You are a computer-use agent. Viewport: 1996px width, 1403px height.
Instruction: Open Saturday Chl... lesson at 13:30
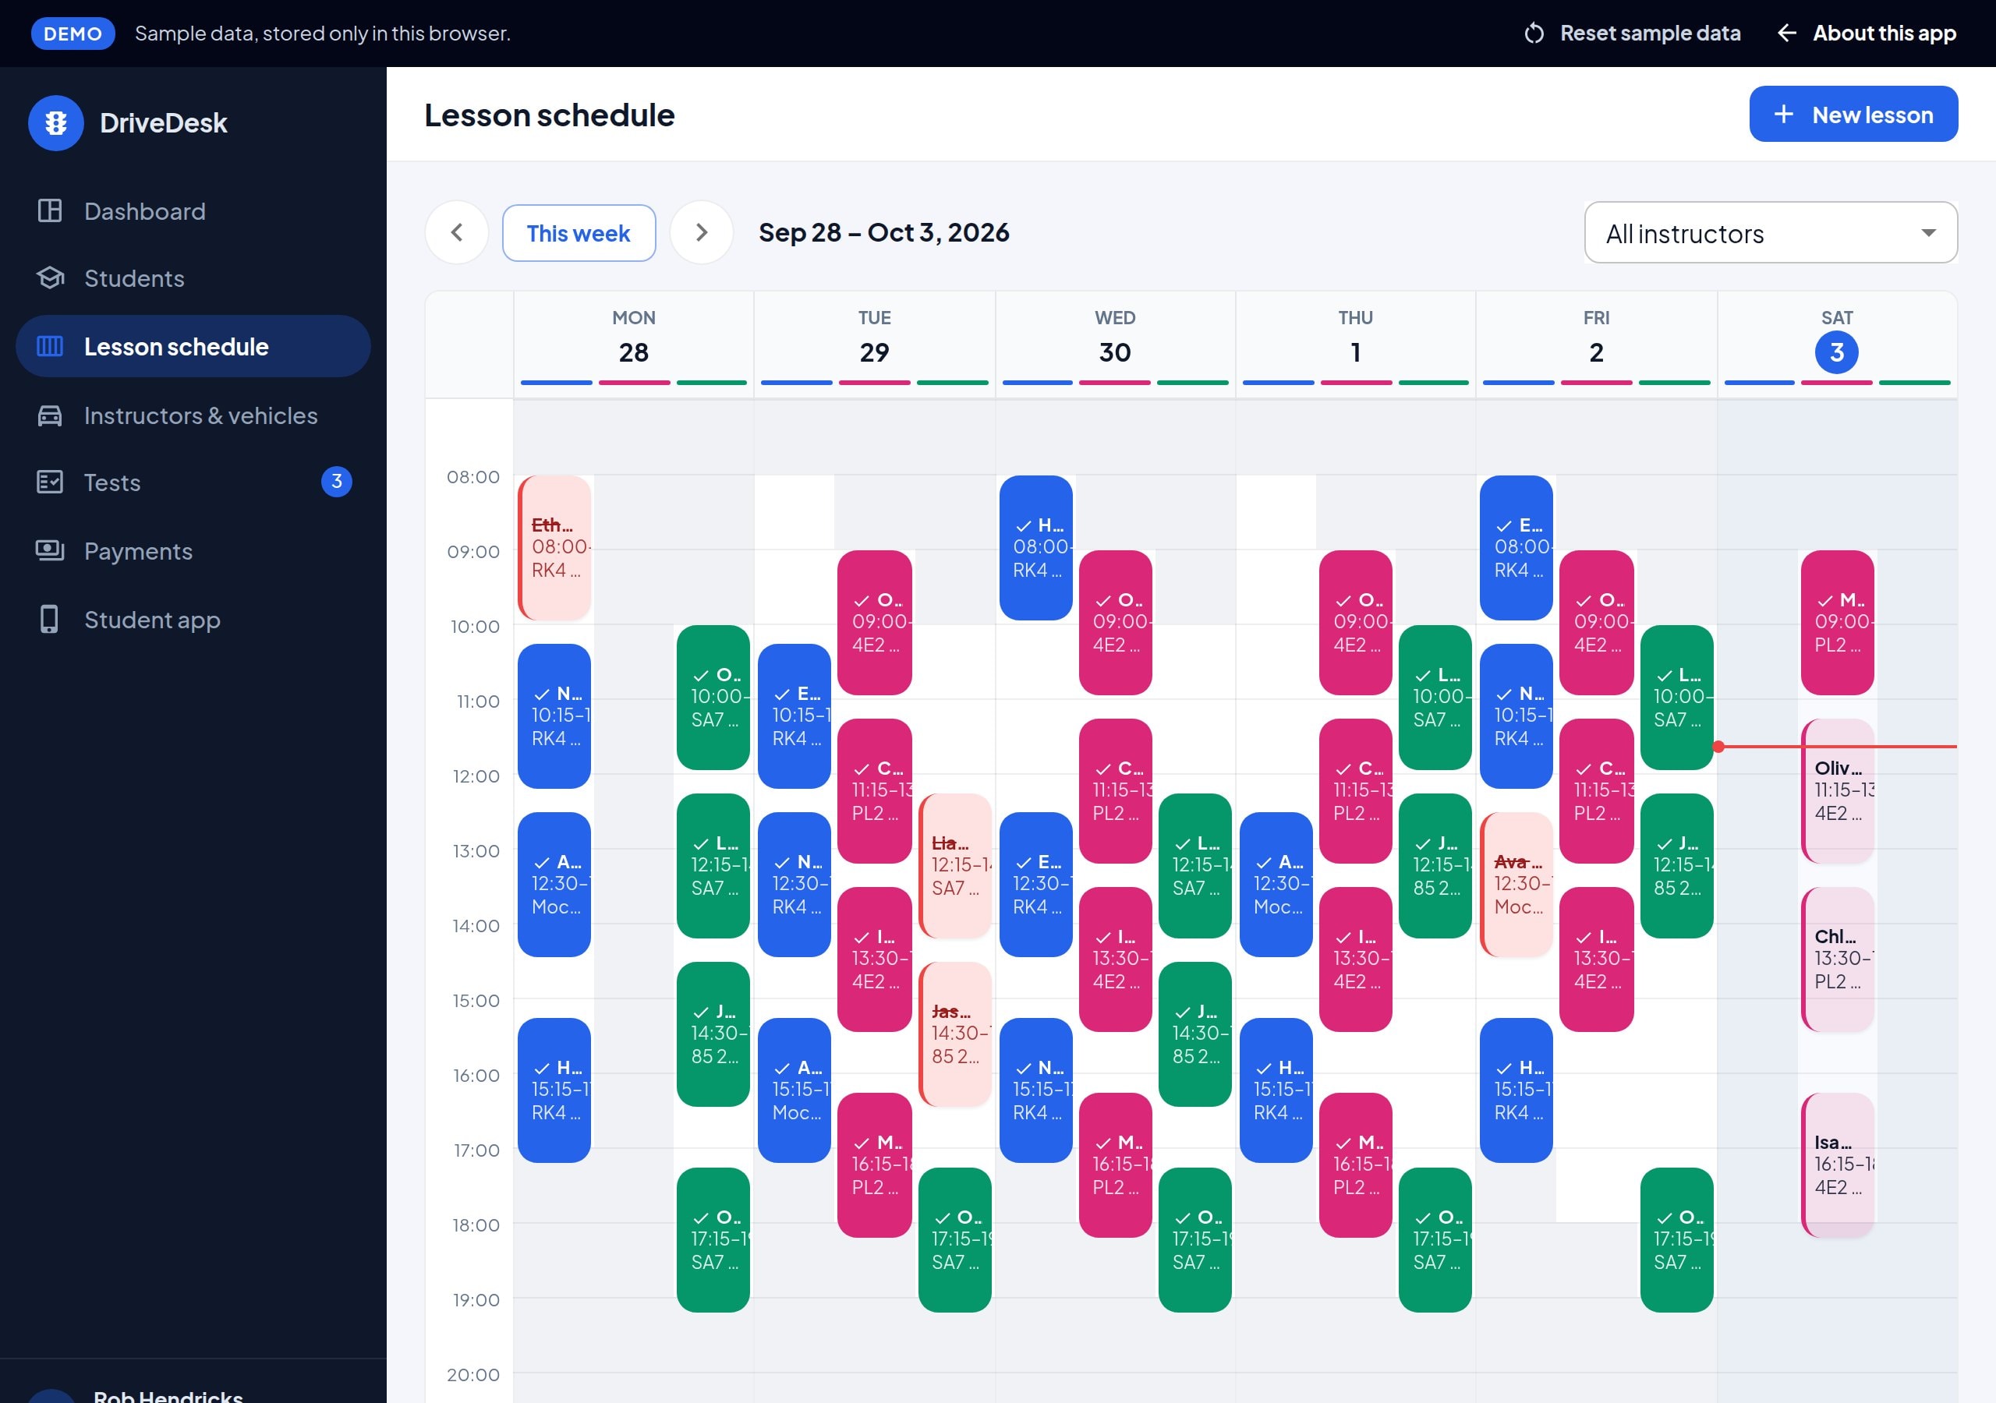click(x=1838, y=959)
